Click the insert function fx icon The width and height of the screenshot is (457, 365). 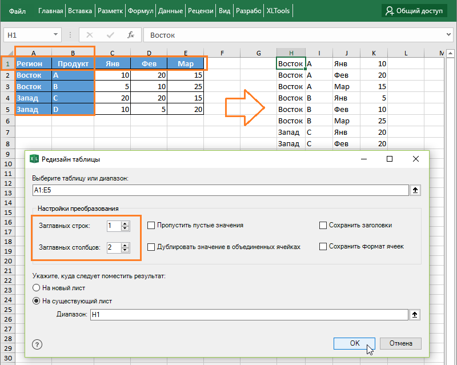pyautogui.click(x=131, y=35)
